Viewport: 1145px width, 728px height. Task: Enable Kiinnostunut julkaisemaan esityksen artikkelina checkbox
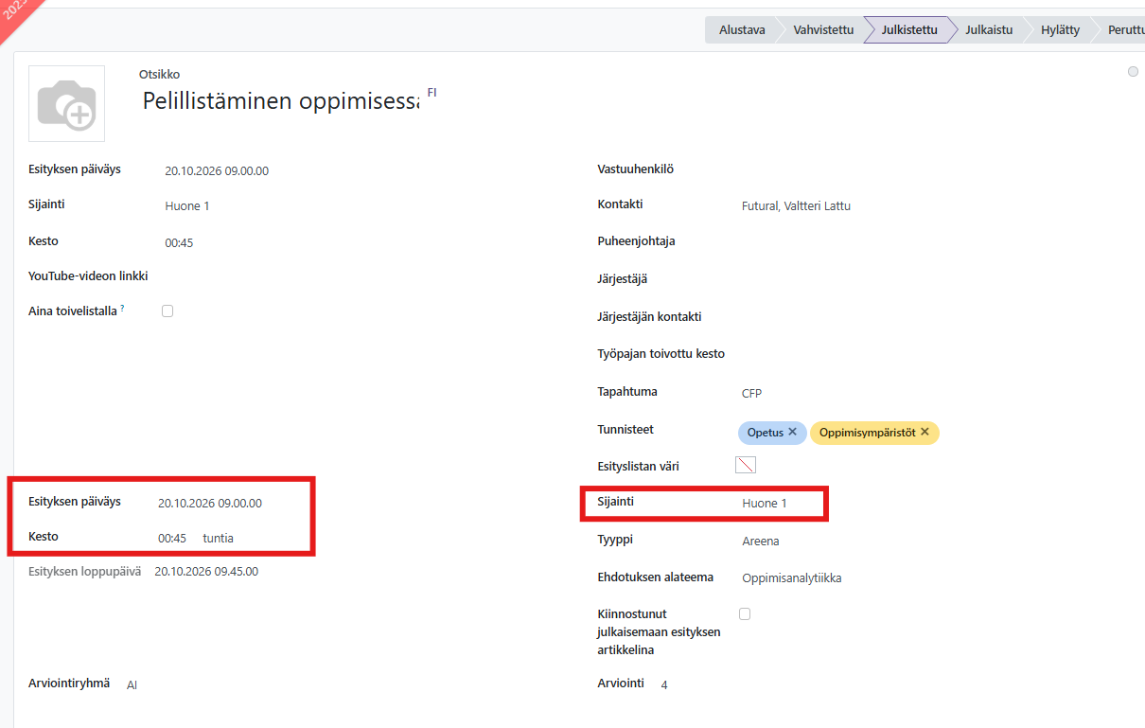(x=745, y=613)
